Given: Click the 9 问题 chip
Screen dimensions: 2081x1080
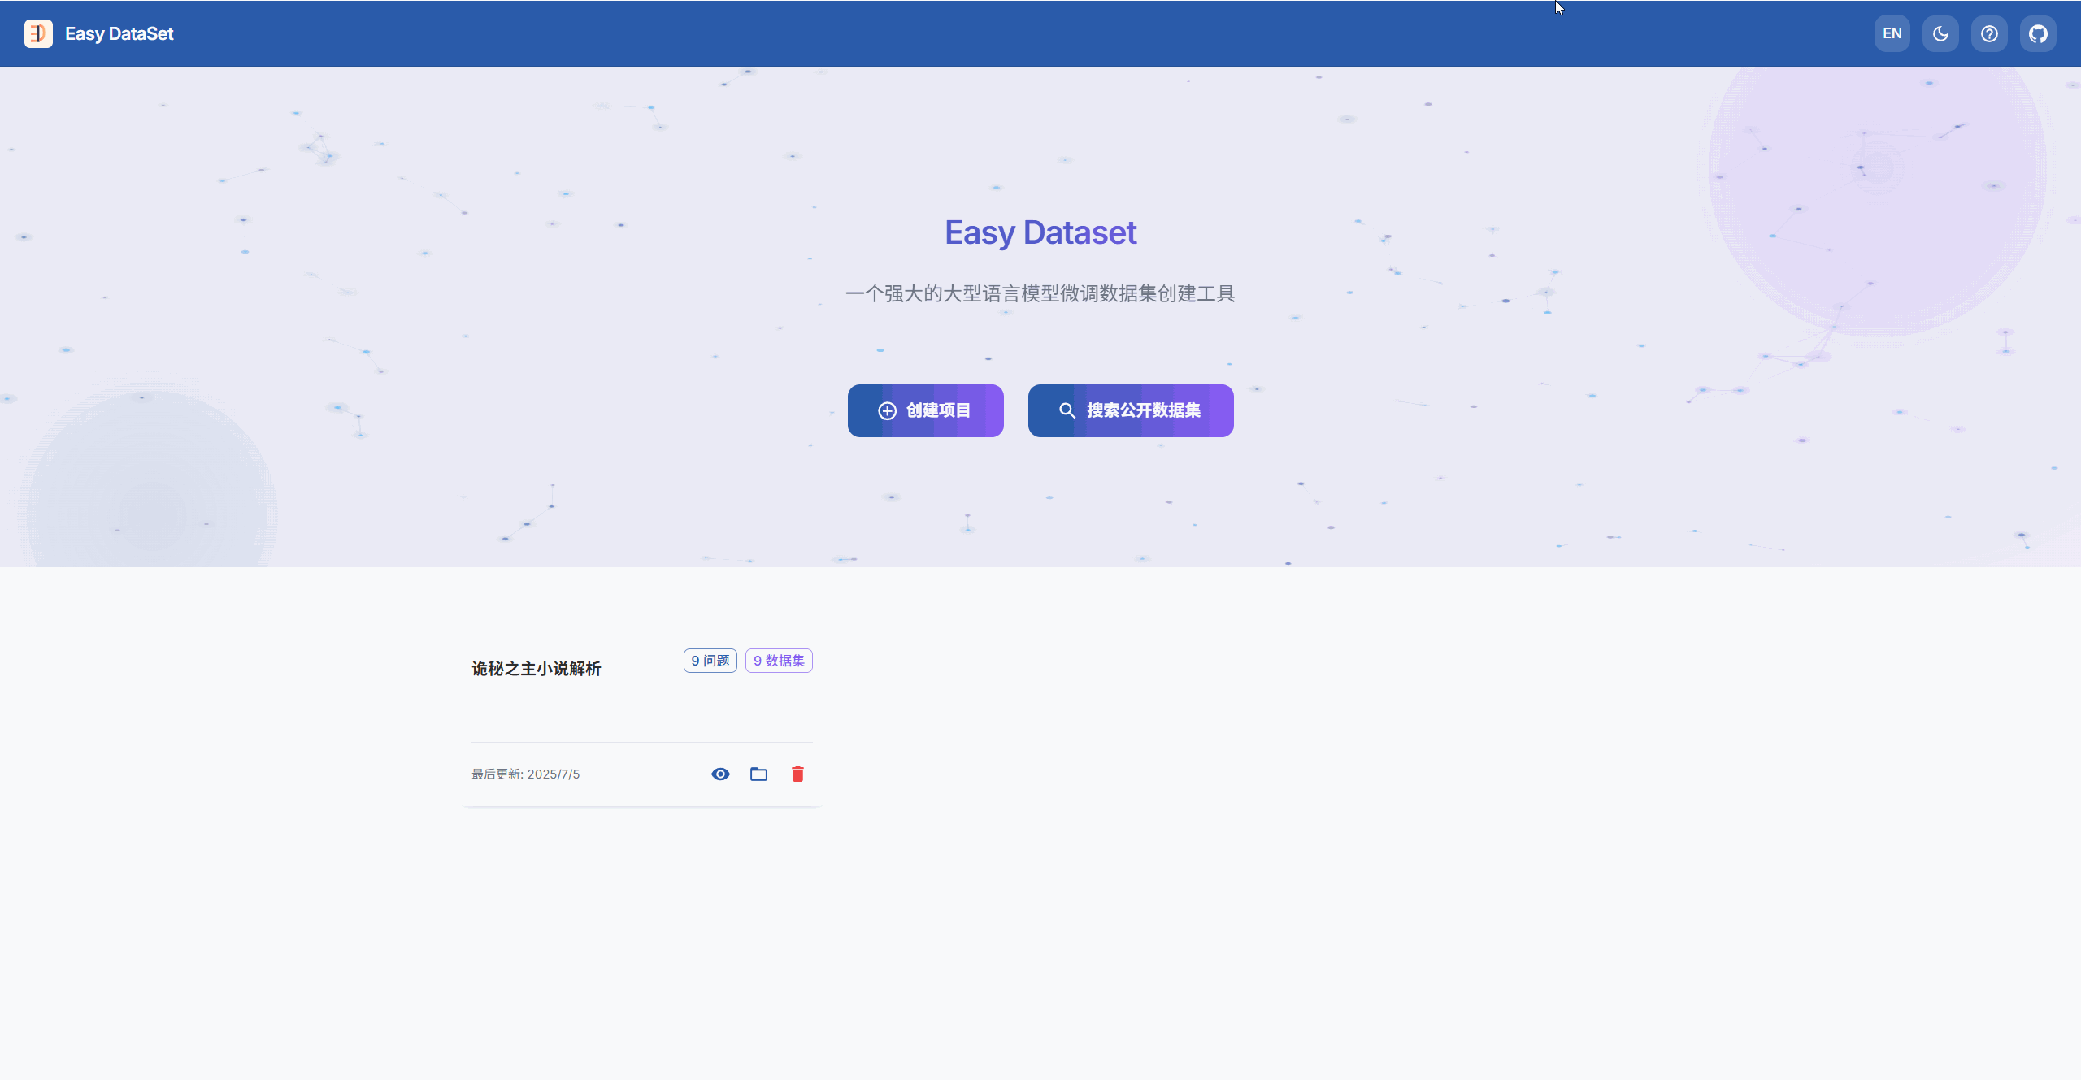Looking at the screenshot, I should 710,661.
